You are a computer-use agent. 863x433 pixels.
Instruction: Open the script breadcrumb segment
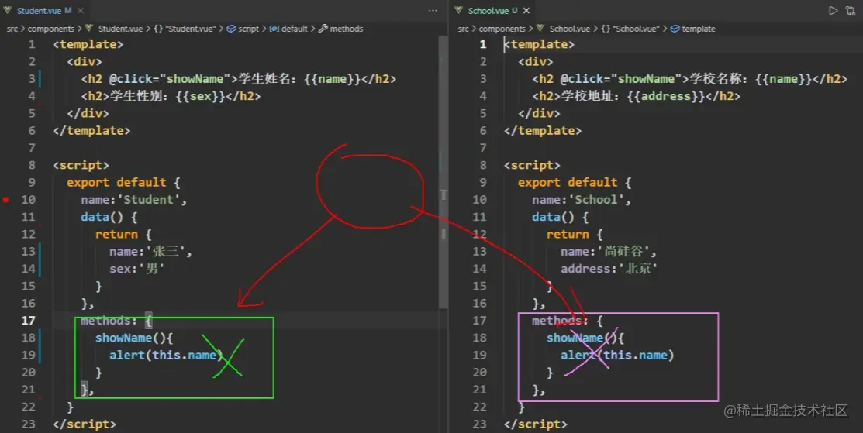(x=248, y=29)
